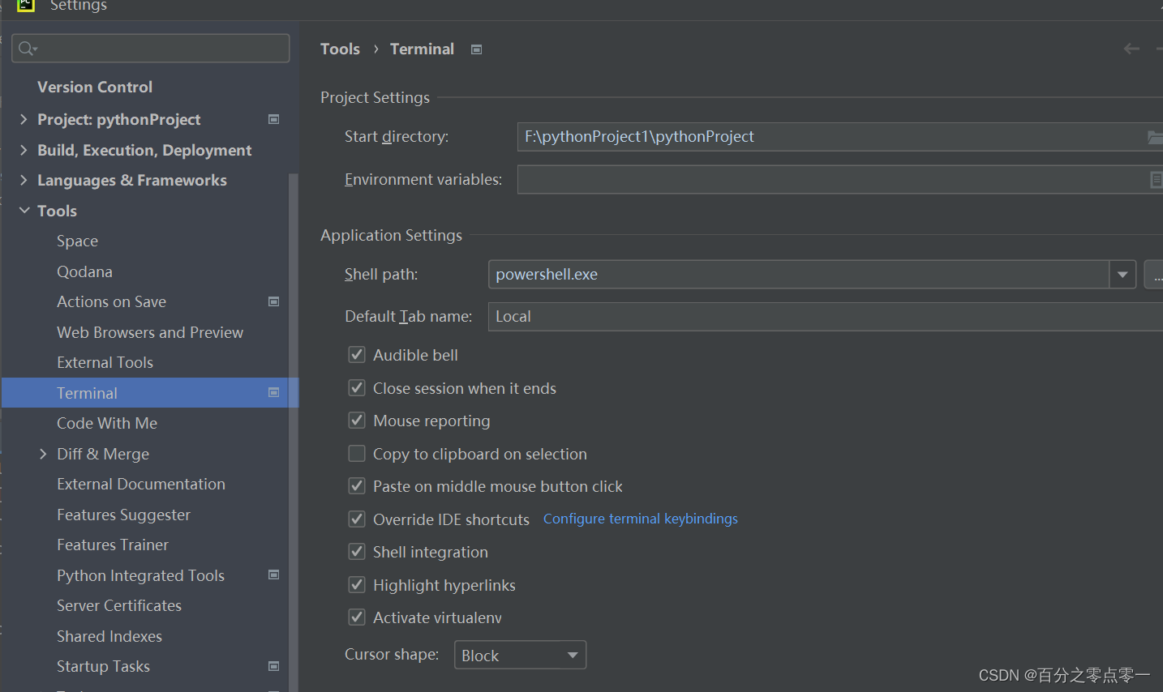The height and width of the screenshot is (692, 1163).
Task: Click the search magnifier in settings search box
Action: click(25, 48)
